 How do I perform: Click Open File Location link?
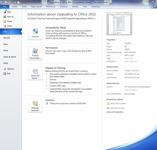pyautogui.click(x=118, y=103)
